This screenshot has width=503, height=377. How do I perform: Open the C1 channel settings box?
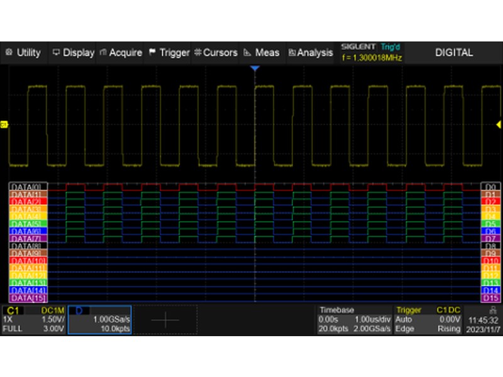(33, 320)
